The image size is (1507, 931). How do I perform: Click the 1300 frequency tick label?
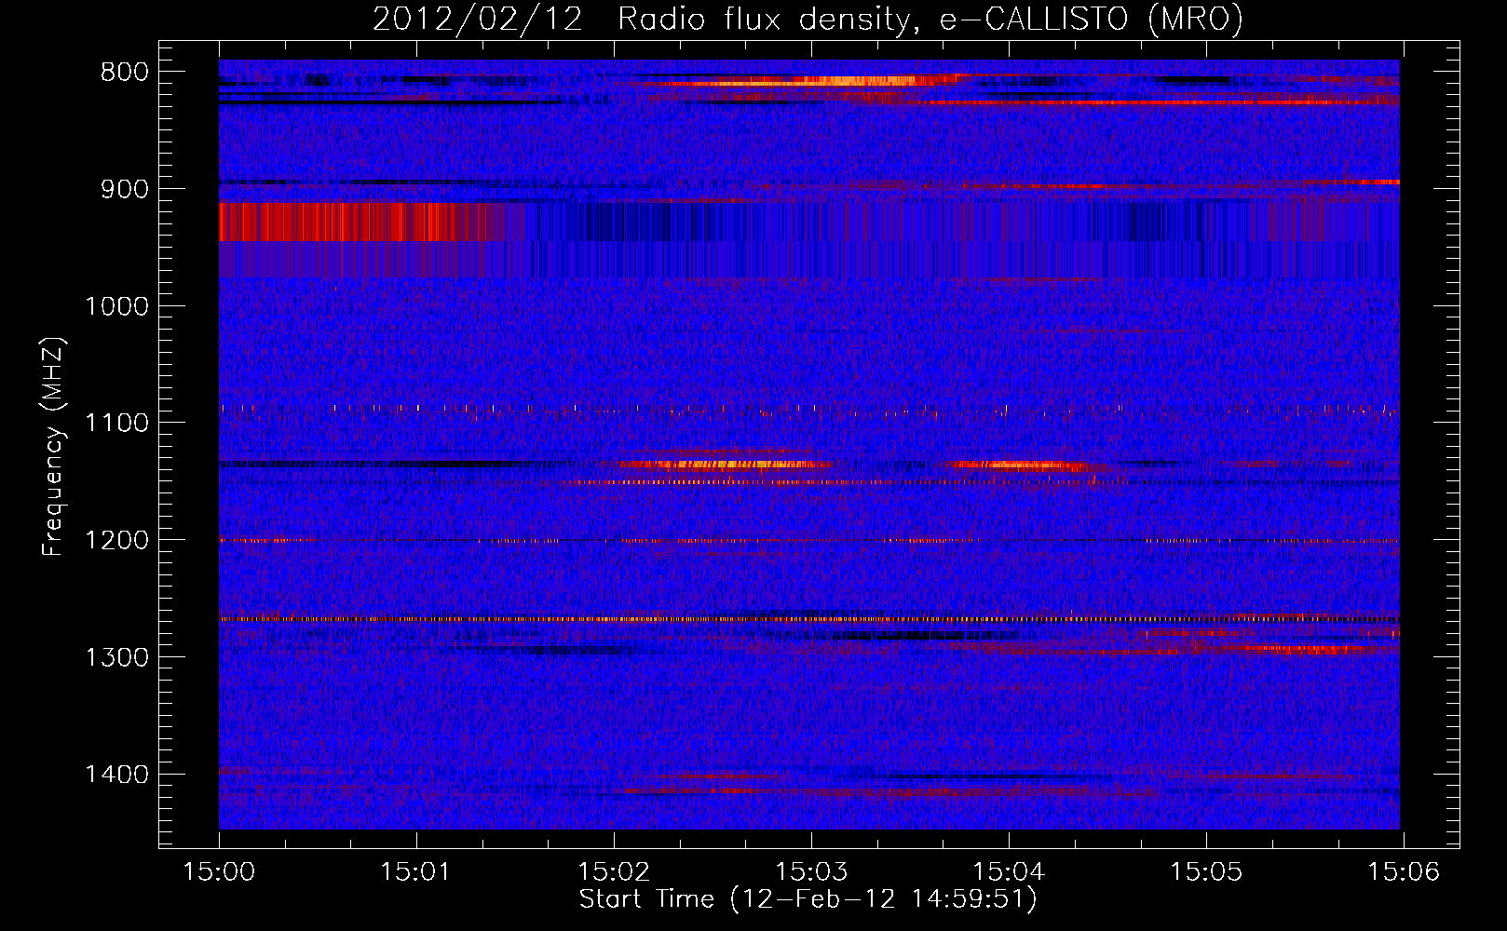[116, 657]
